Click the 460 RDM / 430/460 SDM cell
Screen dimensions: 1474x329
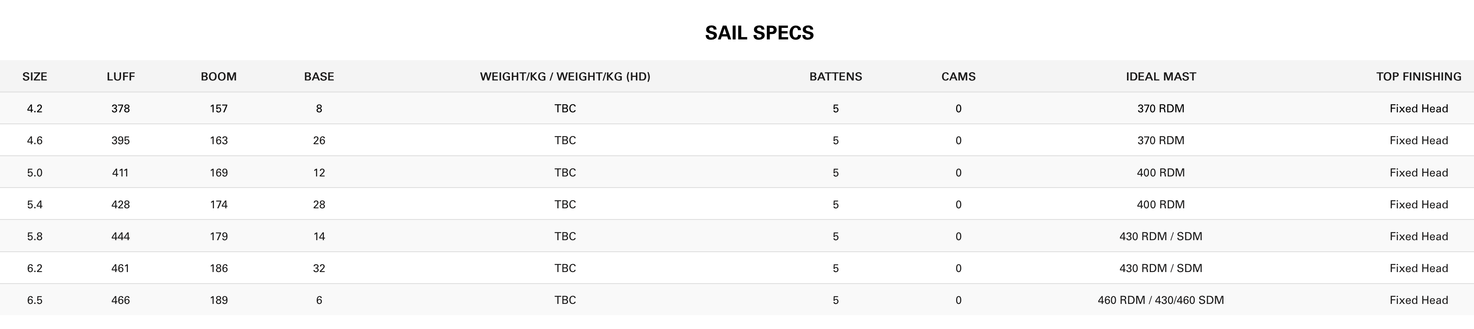coord(1161,300)
